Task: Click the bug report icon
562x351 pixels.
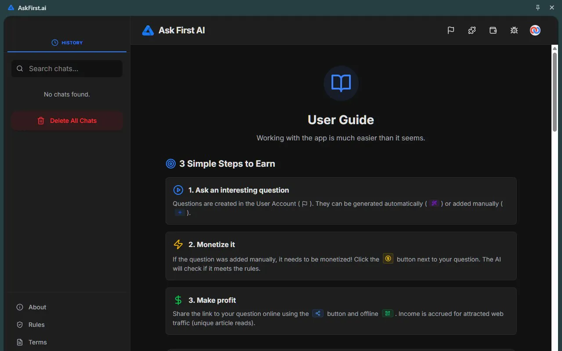Action: (514, 30)
